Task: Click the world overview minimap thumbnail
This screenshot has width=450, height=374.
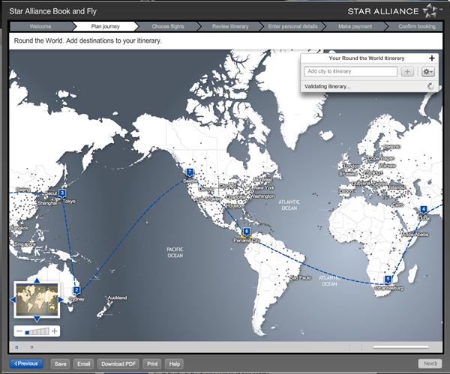Action: 37,300
